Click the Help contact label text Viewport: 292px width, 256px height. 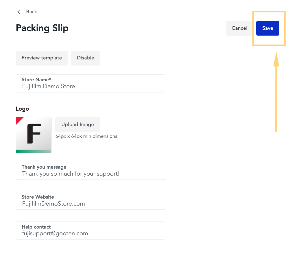(36, 227)
